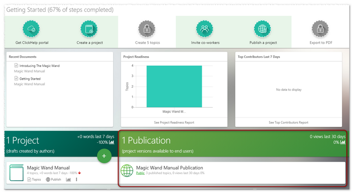Image resolution: width=352 pixels, height=192 pixels.
Task: Click the Invite co-workers badge icon
Action: [205, 29]
